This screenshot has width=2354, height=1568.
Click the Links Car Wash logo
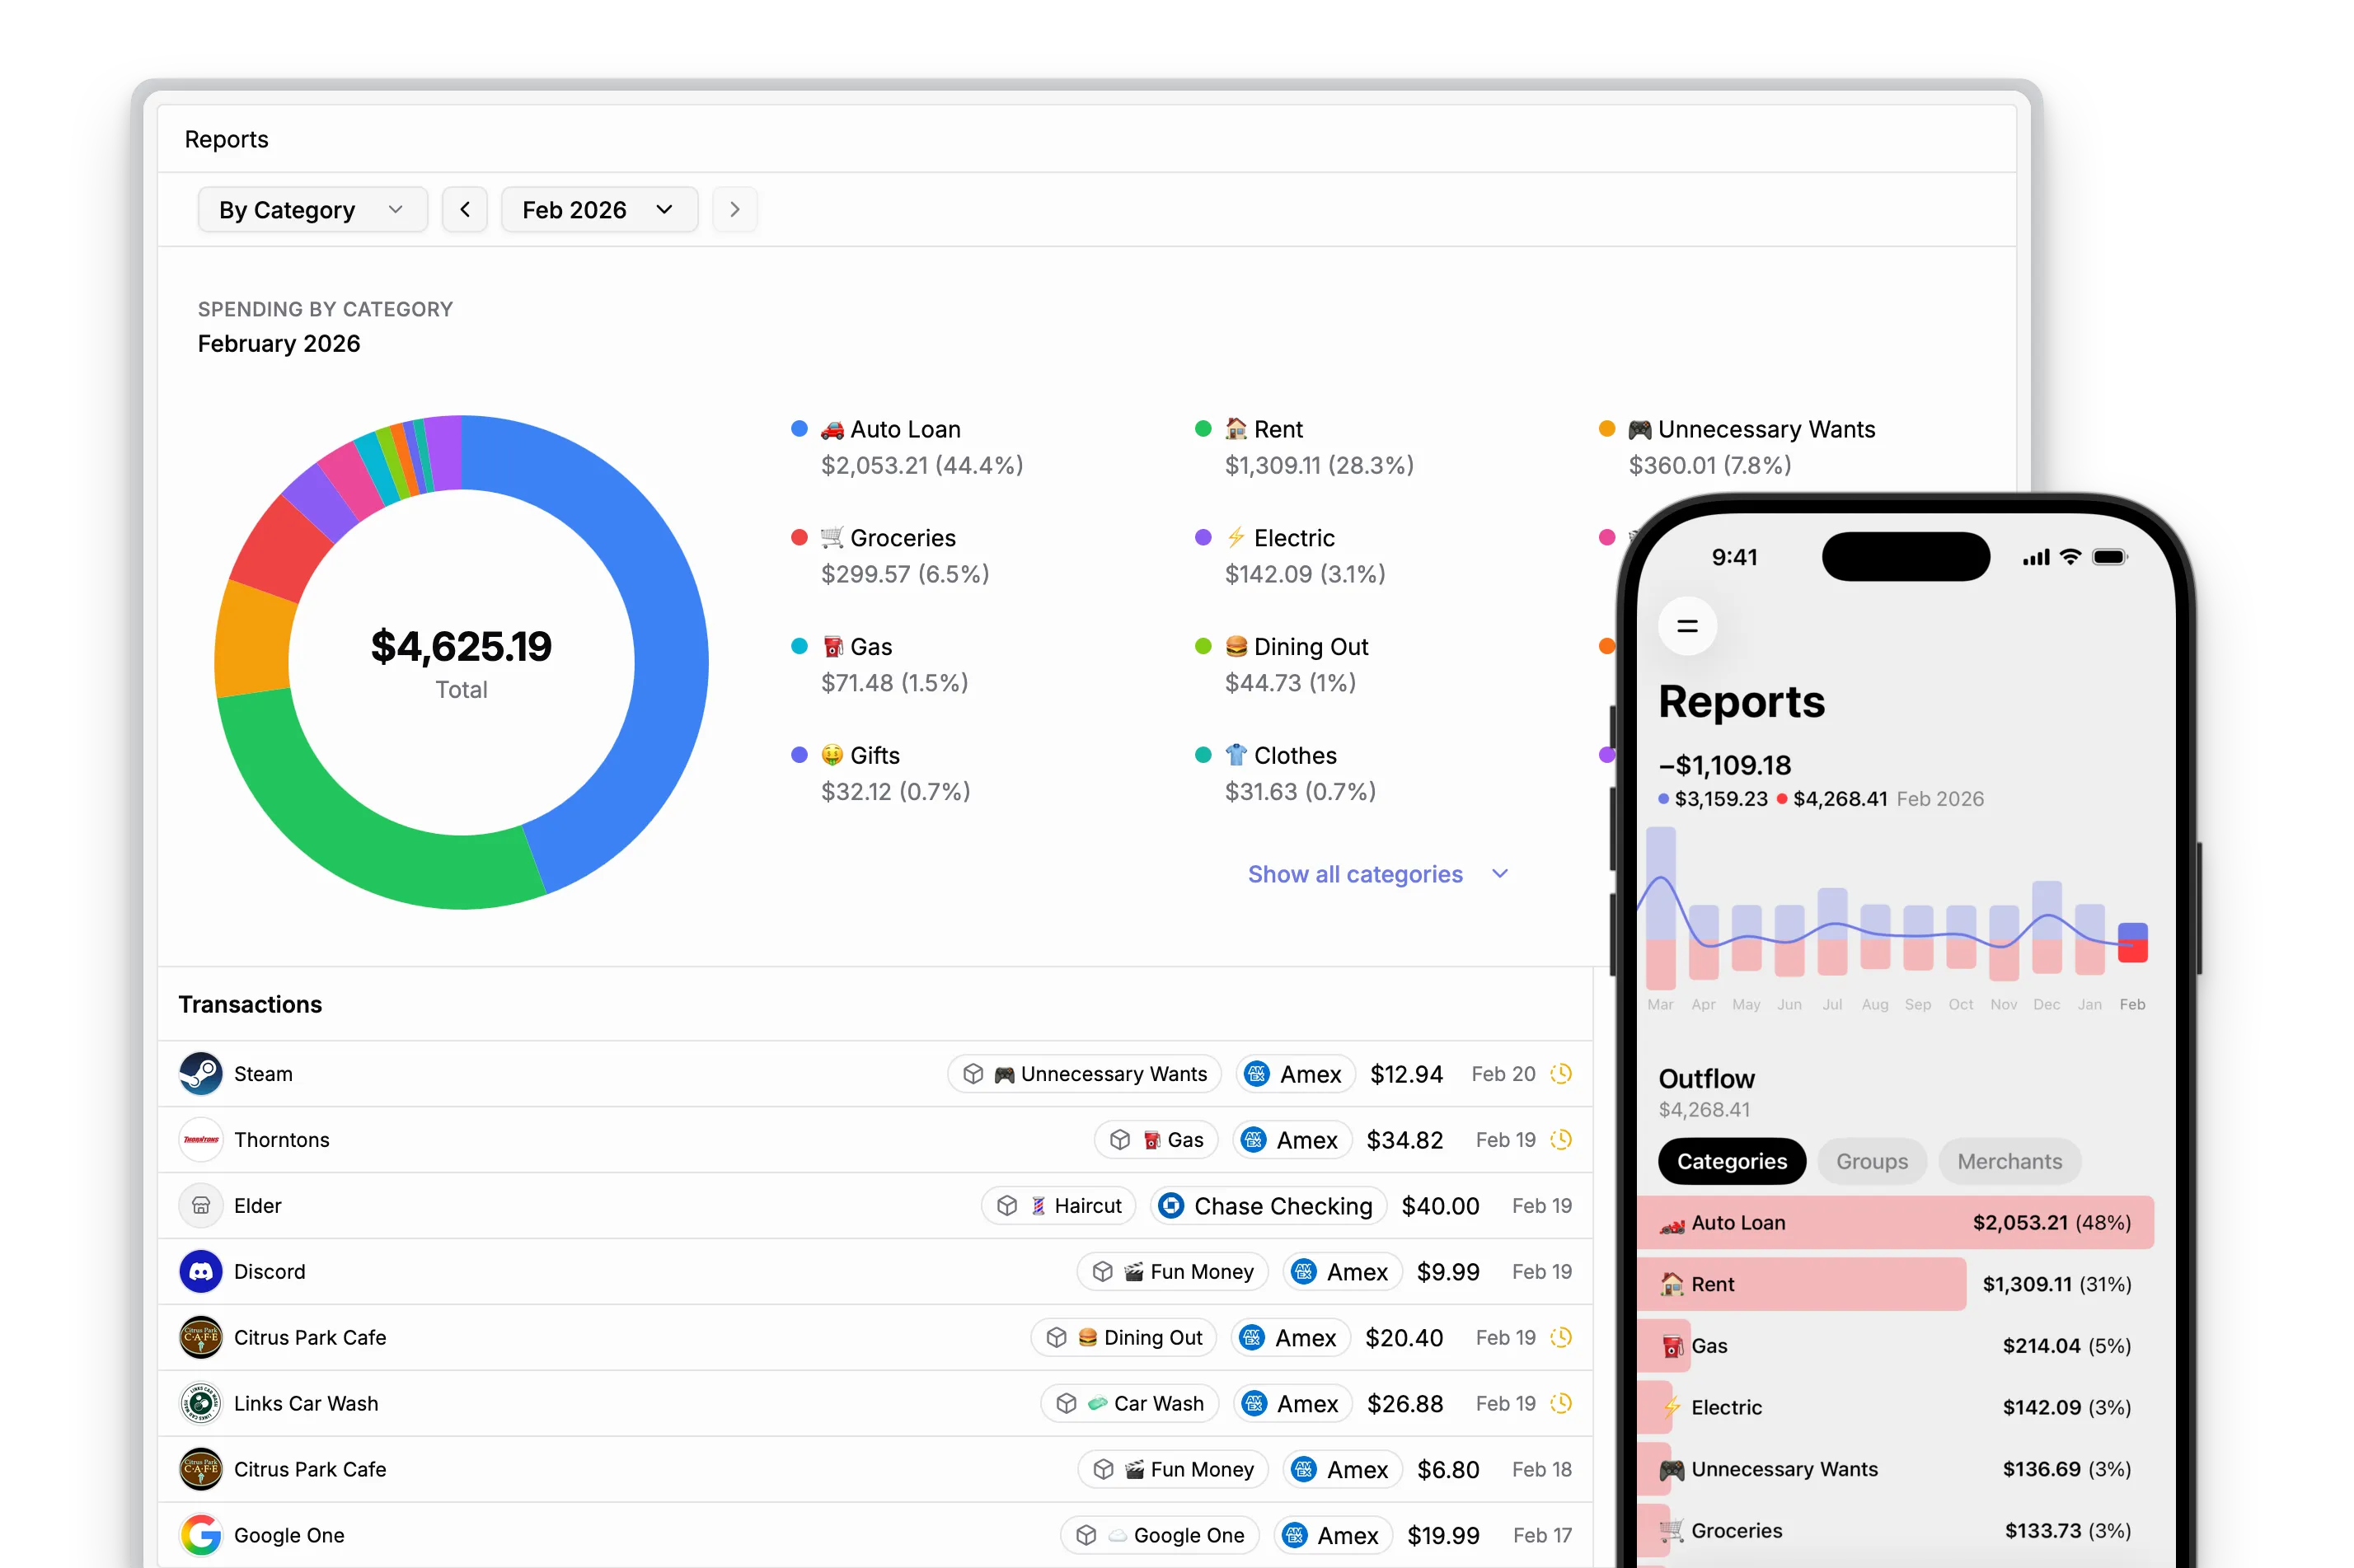coord(200,1403)
